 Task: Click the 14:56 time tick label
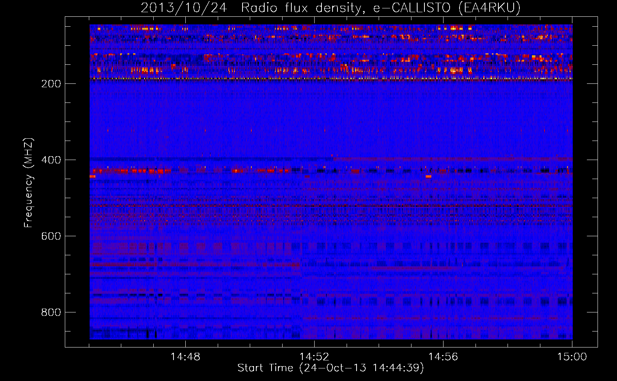[443, 357]
